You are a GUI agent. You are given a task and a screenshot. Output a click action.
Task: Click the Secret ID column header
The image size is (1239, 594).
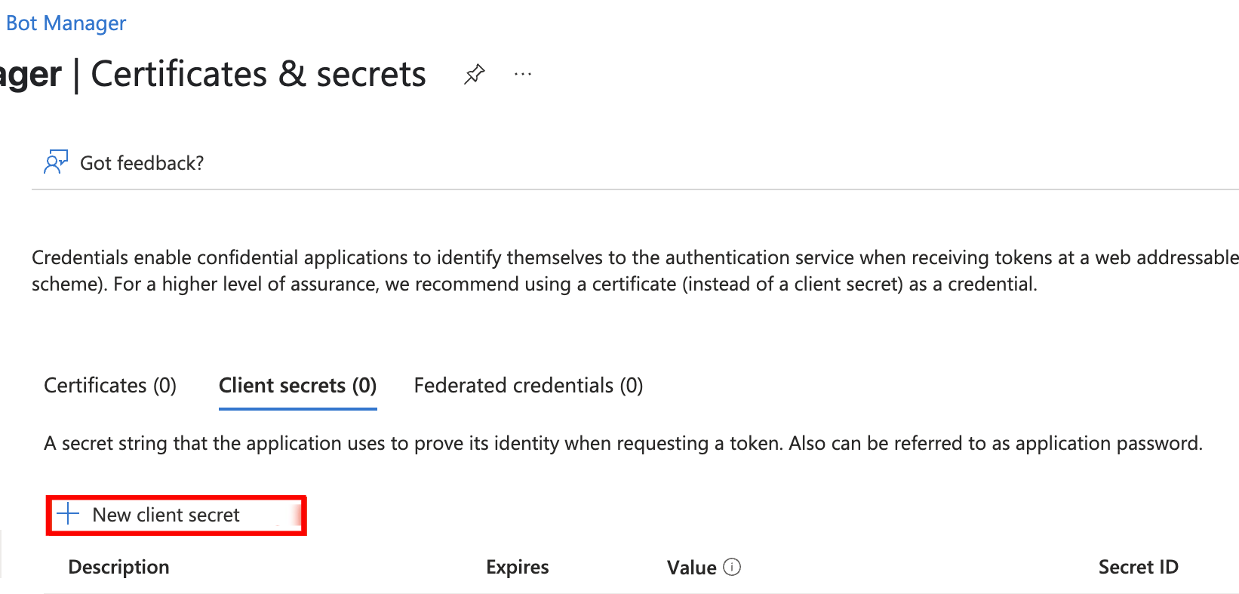pyautogui.click(x=1139, y=566)
